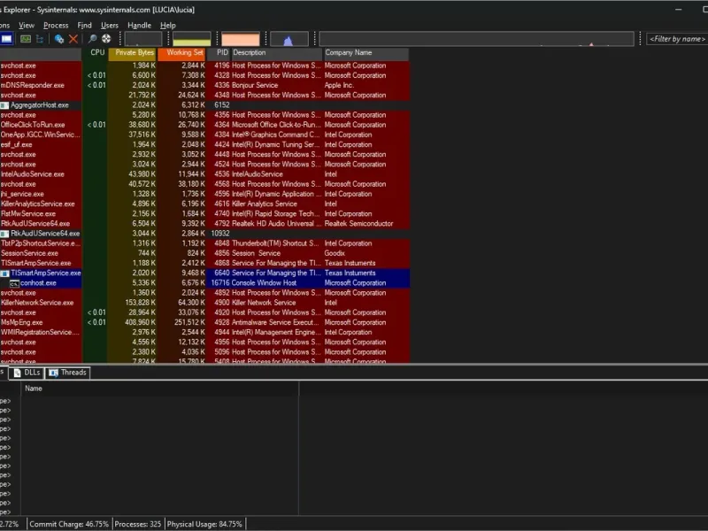Sort by Company Name column header
The height and width of the screenshot is (531, 708).
[366, 53]
